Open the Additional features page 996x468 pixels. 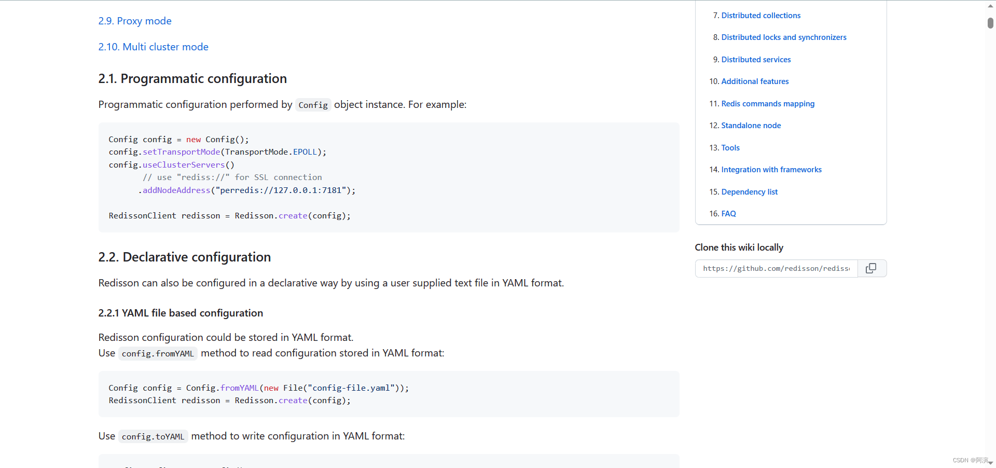[x=755, y=81]
